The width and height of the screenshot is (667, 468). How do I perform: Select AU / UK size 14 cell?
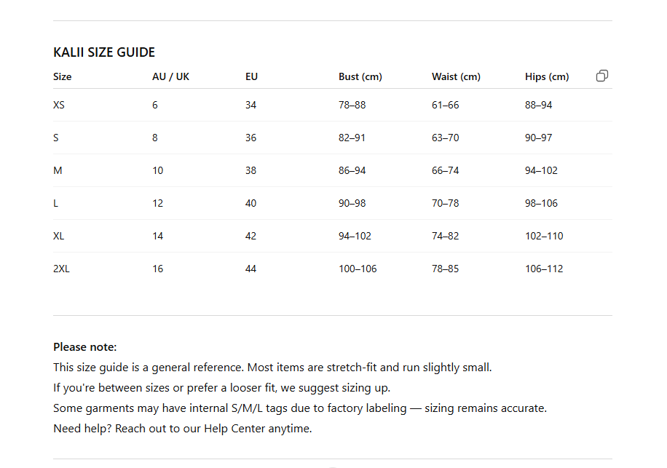point(157,236)
